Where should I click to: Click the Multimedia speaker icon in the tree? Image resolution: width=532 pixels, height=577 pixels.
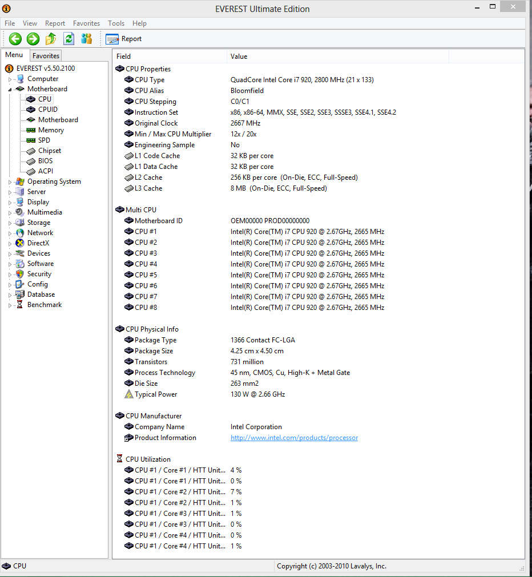[20, 212]
